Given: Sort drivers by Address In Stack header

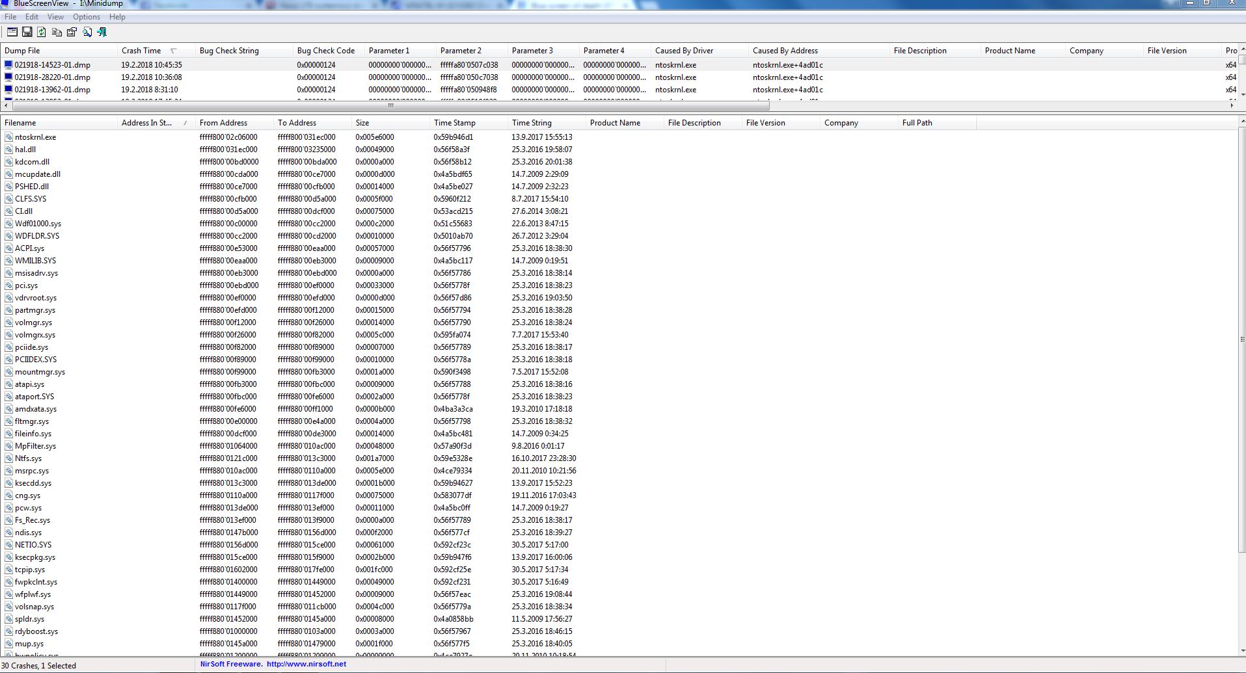Looking at the screenshot, I should pyautogui.click(x=156, y=123).
